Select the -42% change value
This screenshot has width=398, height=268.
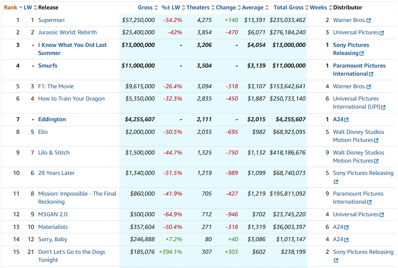coord(175,32)
